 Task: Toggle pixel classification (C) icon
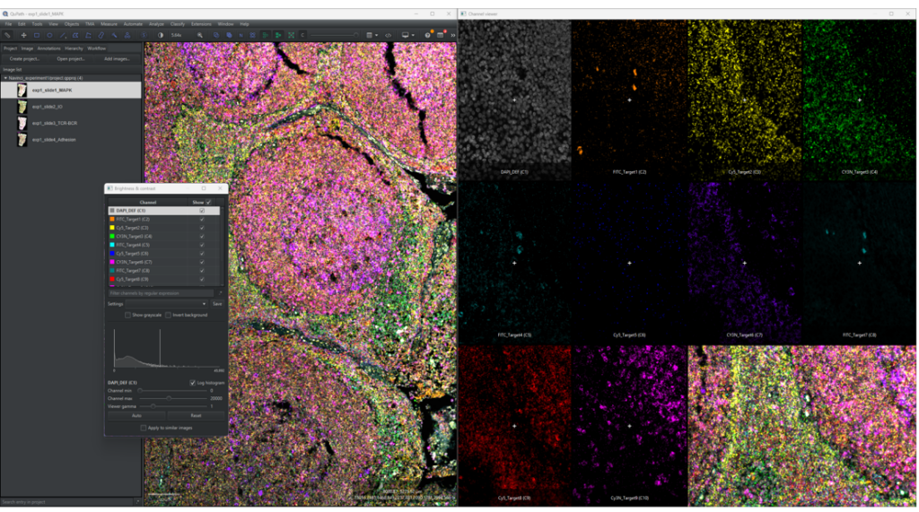[x=302, y=35]
